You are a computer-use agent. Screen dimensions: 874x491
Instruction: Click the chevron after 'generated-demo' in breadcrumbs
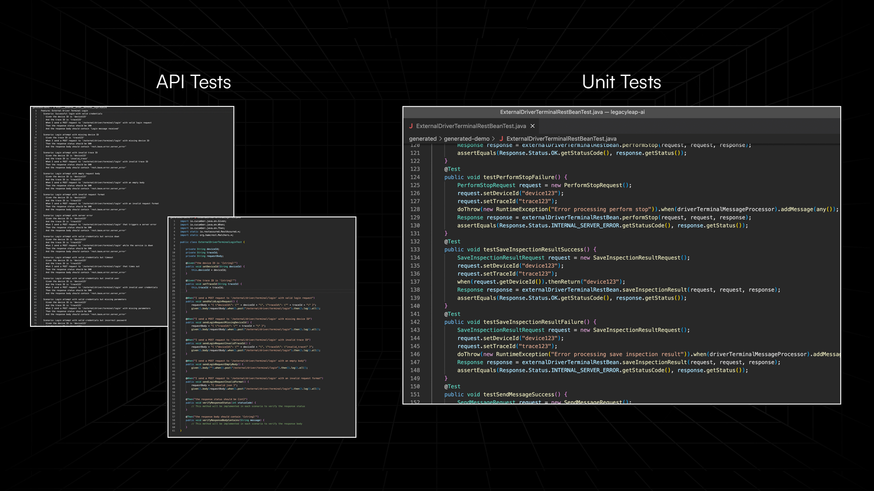pos(493,139)
